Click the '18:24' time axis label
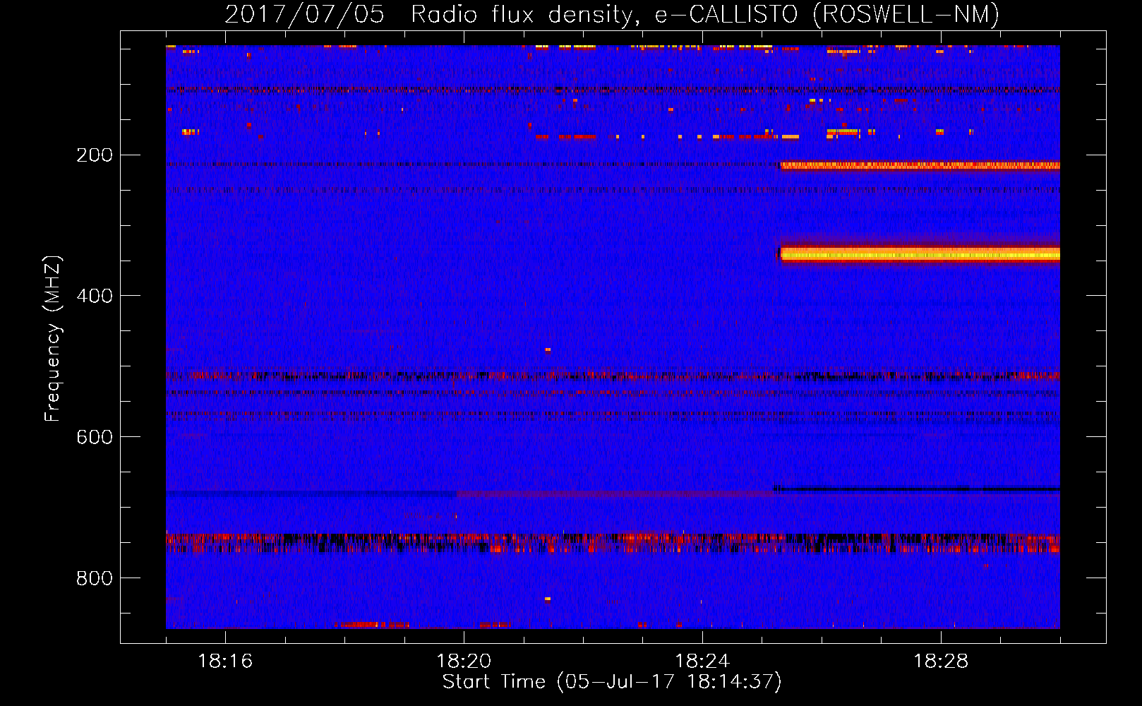 702,662
